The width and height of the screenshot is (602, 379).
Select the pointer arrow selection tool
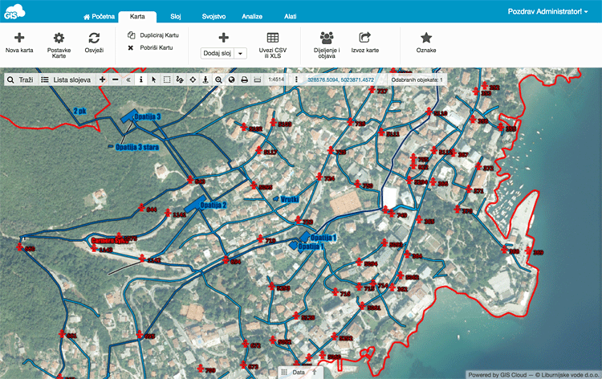point(153,79)
